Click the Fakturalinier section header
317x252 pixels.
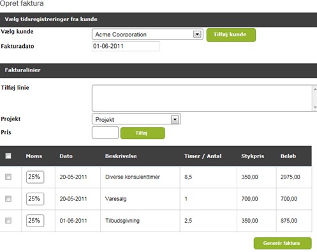[x=158, y=70]
